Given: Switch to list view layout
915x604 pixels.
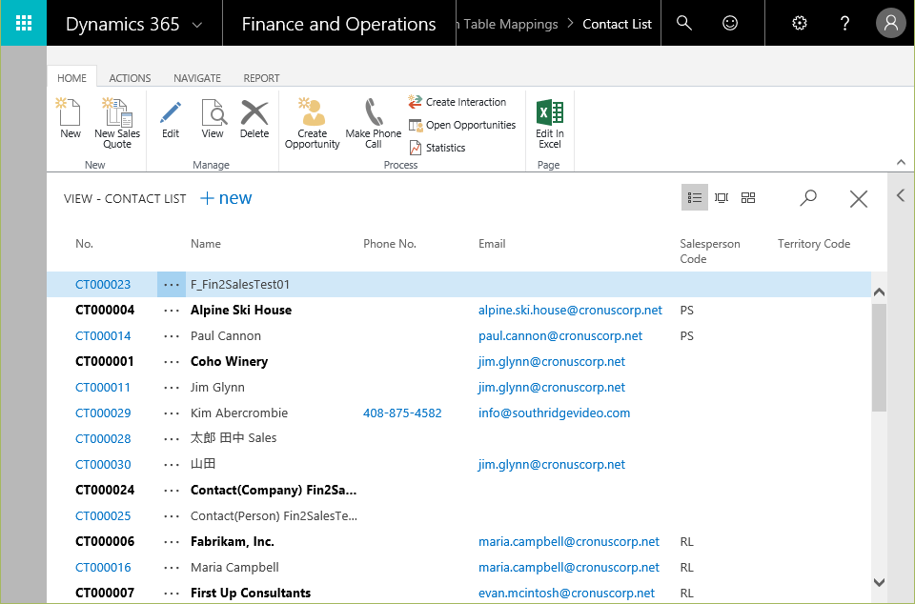Looking at the screenshot, I should (695, 197).
